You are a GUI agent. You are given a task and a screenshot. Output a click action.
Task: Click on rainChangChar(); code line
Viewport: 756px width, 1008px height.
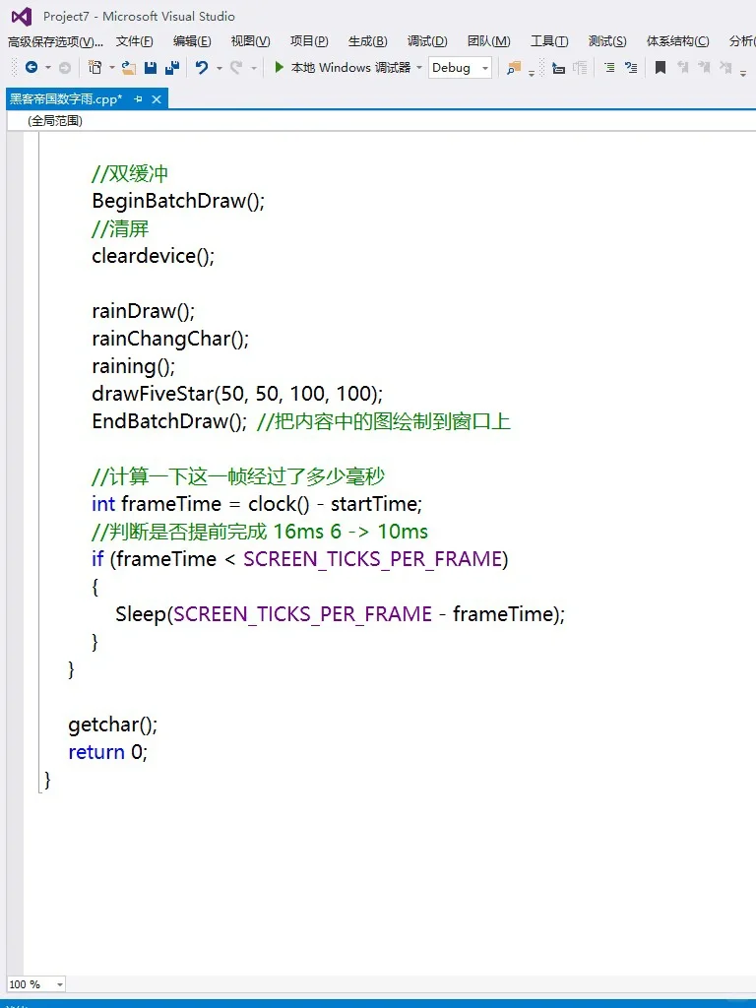(170, 339)
